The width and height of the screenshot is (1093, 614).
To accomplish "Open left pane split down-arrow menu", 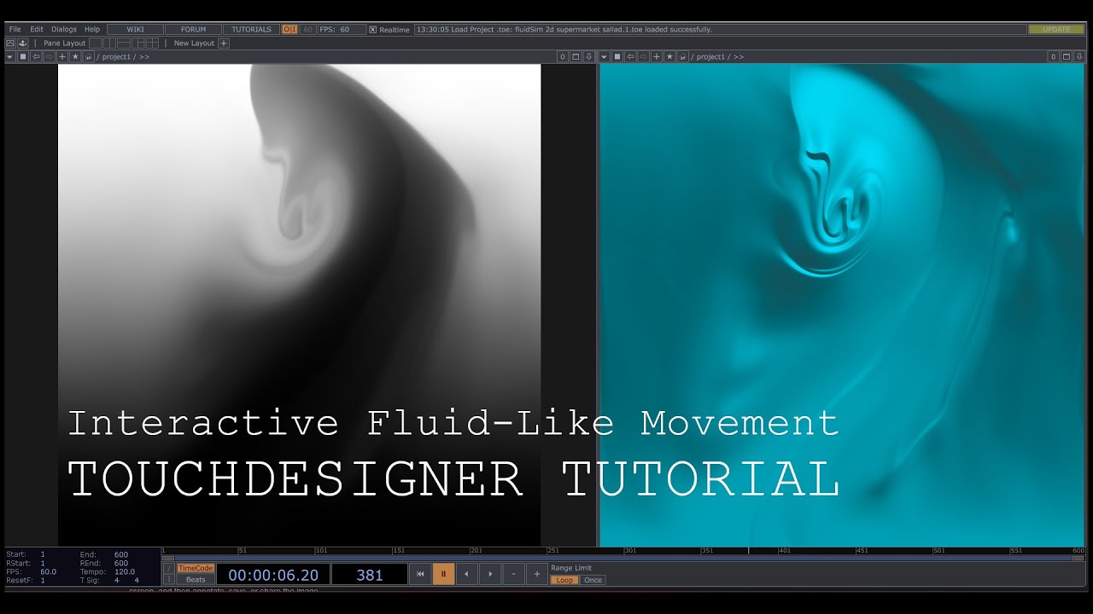I will pyautogui.click(x=588, y=56).
